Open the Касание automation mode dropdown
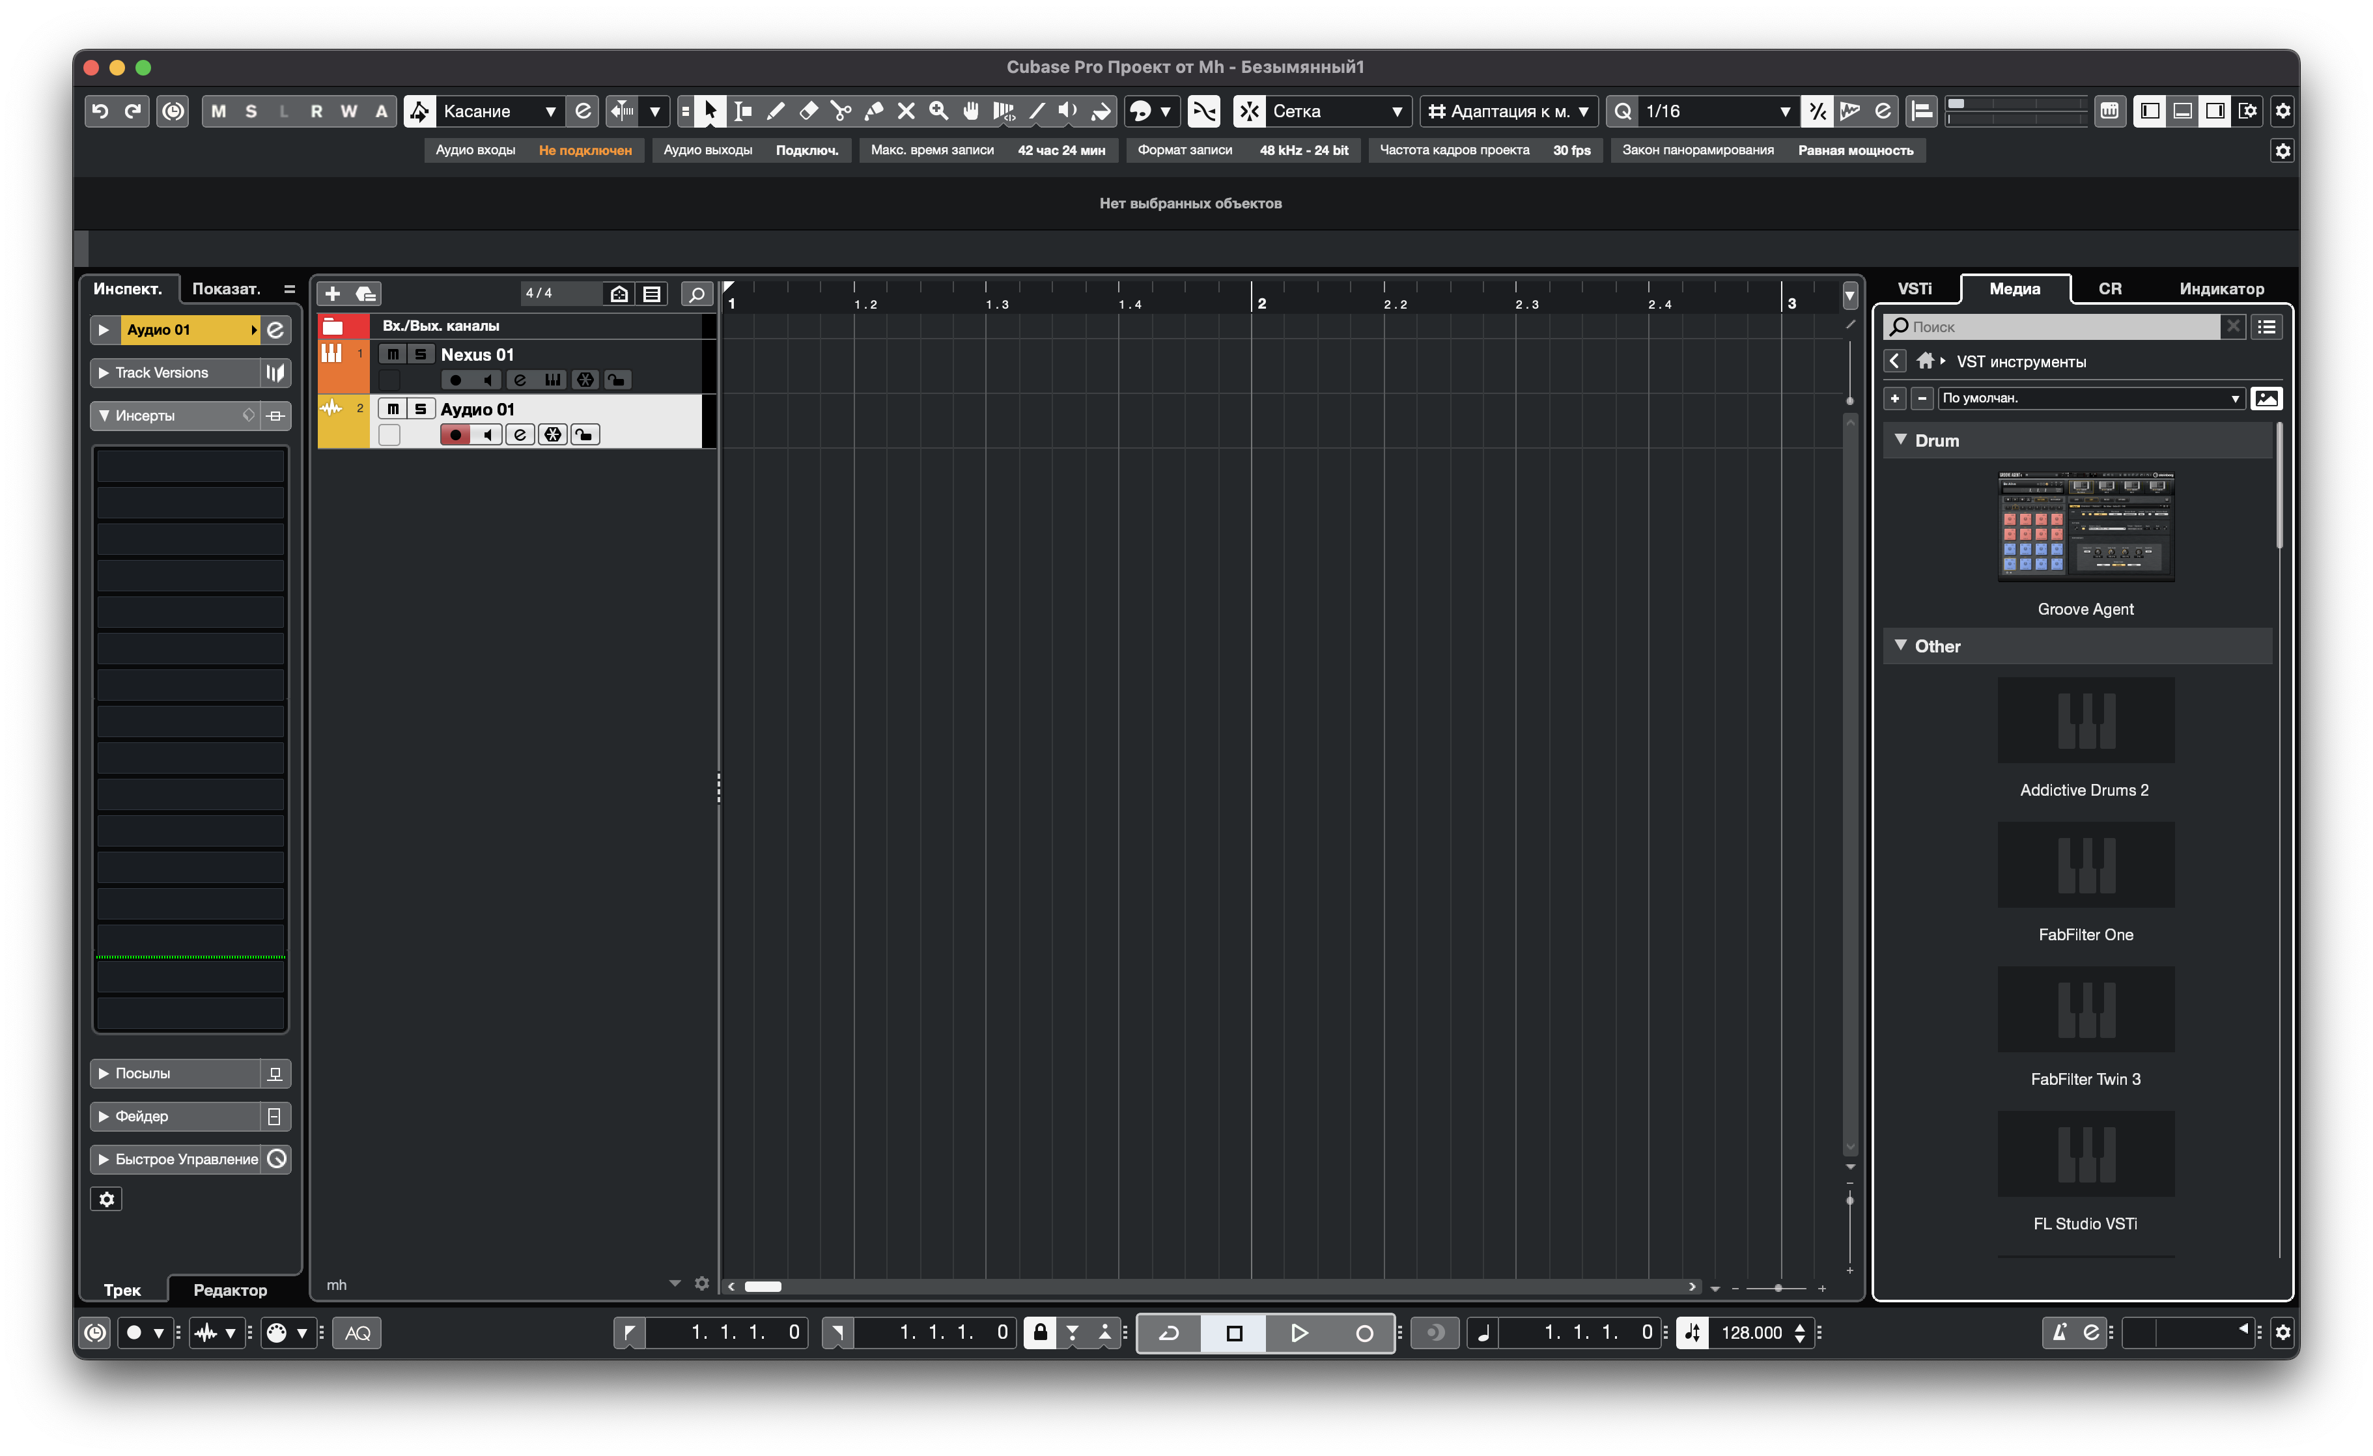 tap(500, 111)
